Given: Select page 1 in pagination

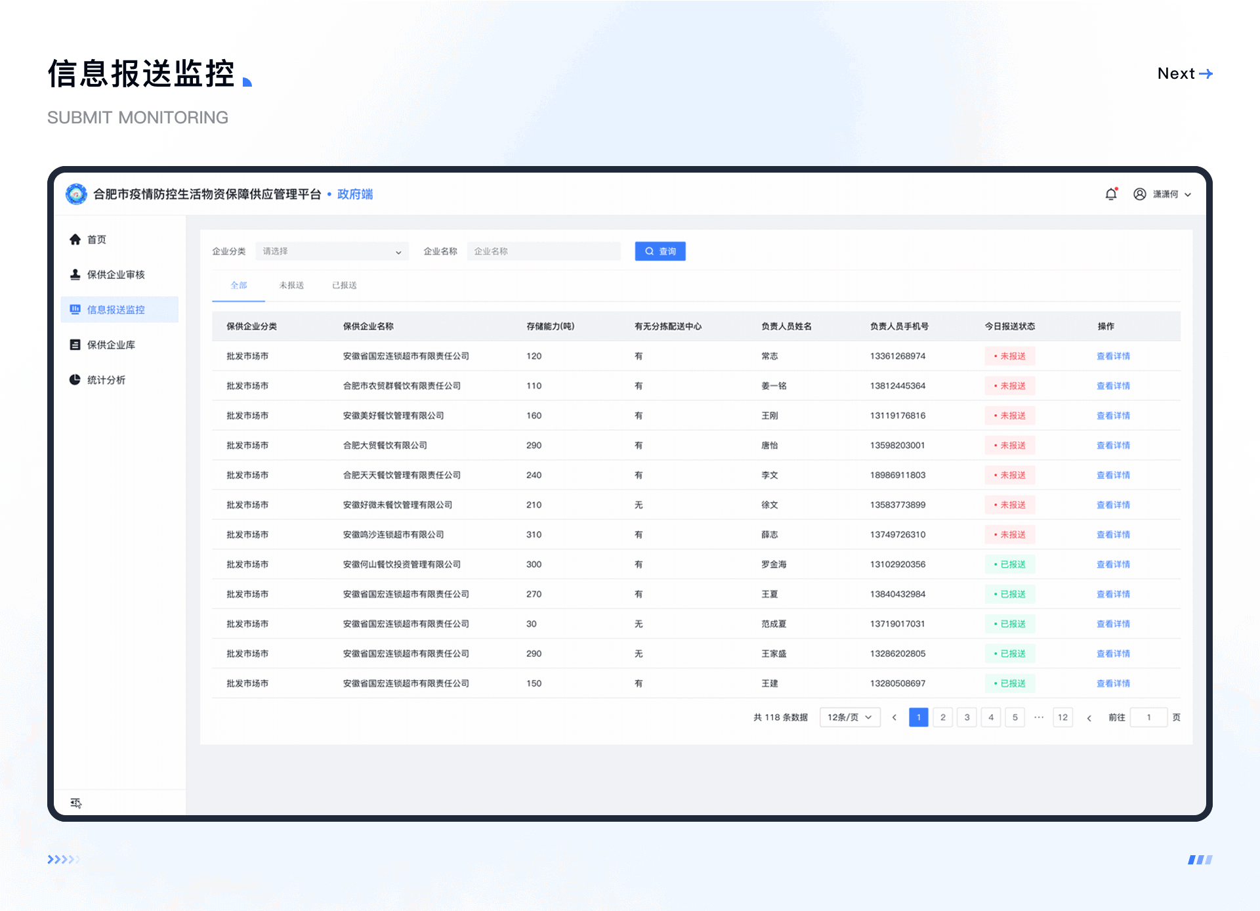Looking at the screenshot, I should click(919, 717).
